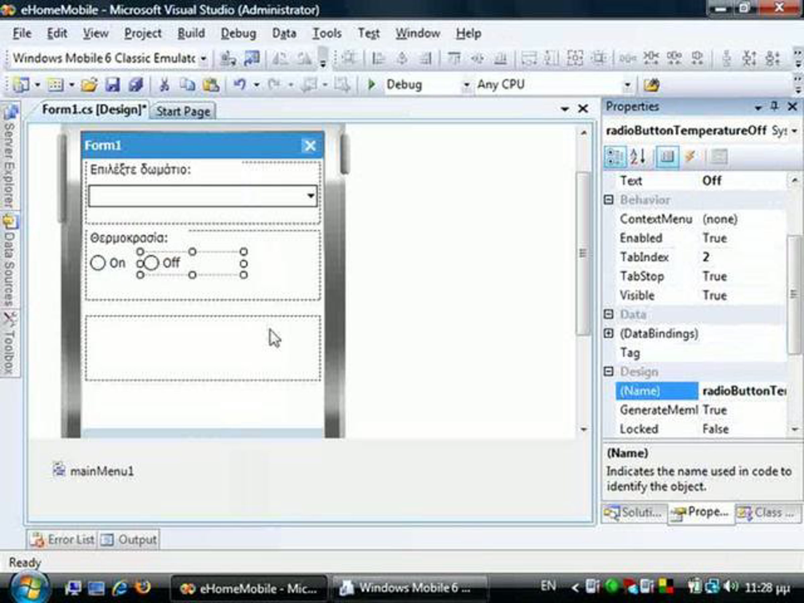804x603 pixels.
Task: Click the Cut scissors icon
Action: click(x=165, y=85)
